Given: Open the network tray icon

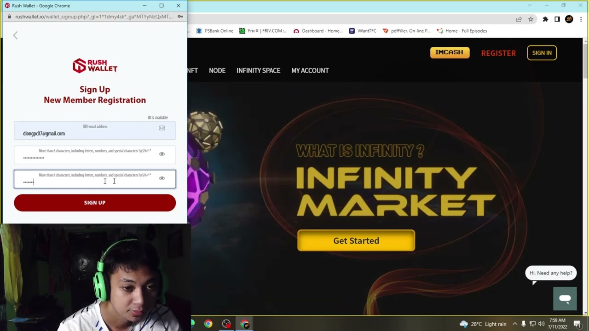Looking at the screenshot, I should tap(532, 324).
